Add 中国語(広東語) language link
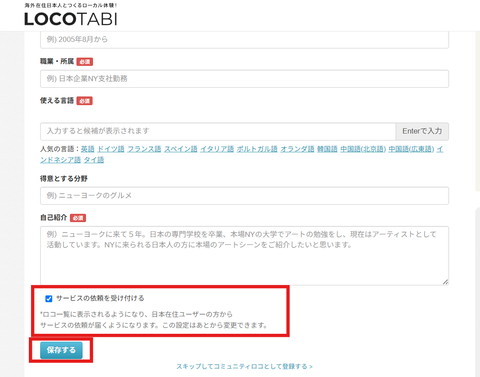The image size is (480, 377). (x=411, y=149)
